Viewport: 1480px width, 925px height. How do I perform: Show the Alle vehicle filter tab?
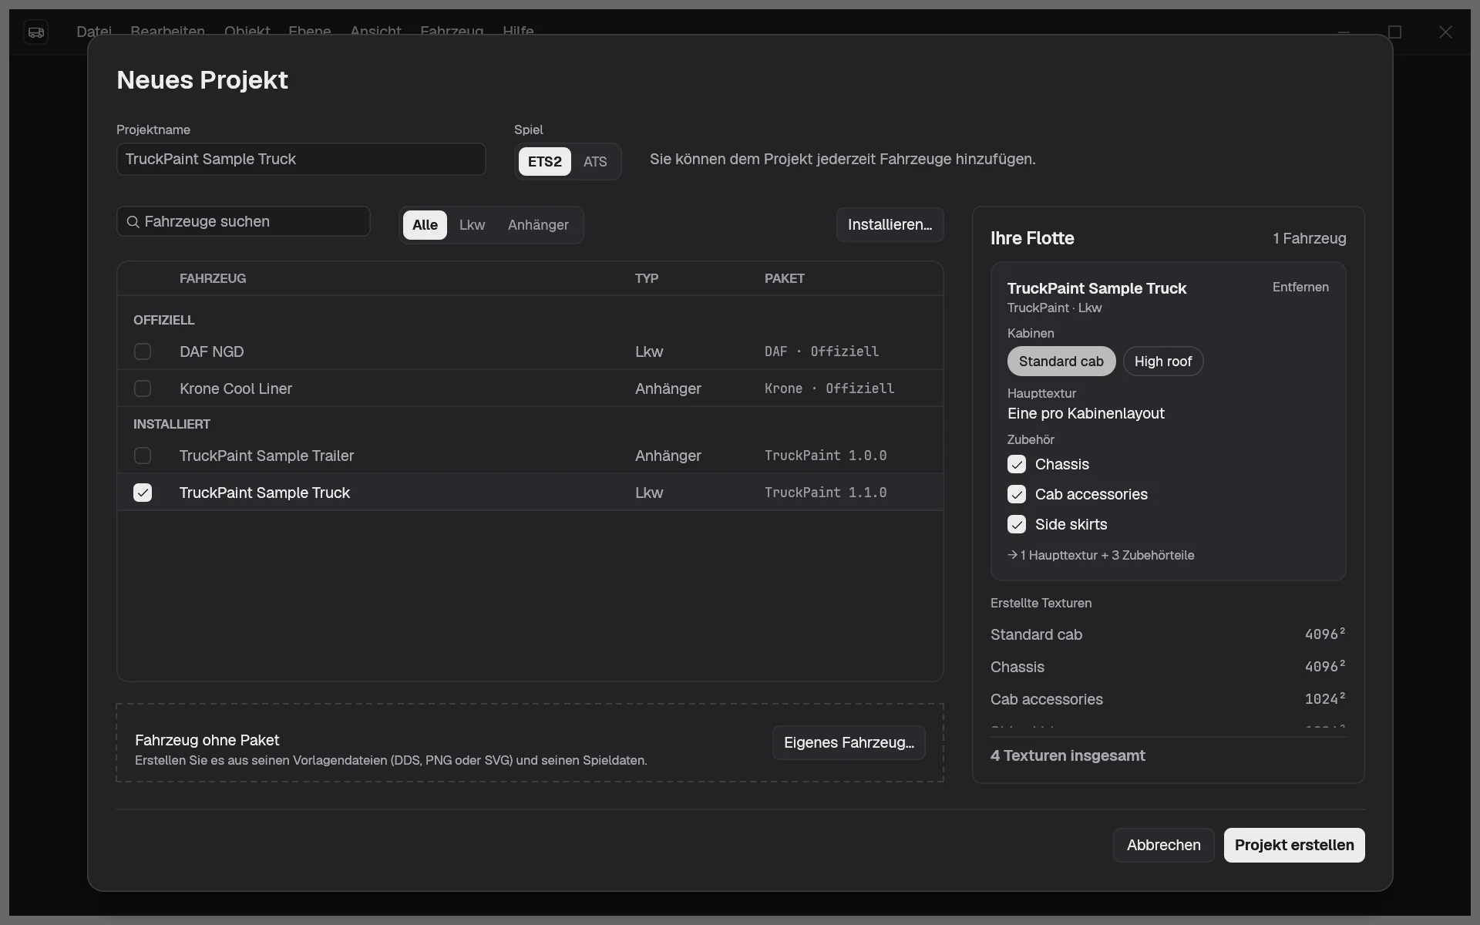(x=425, y=225)
